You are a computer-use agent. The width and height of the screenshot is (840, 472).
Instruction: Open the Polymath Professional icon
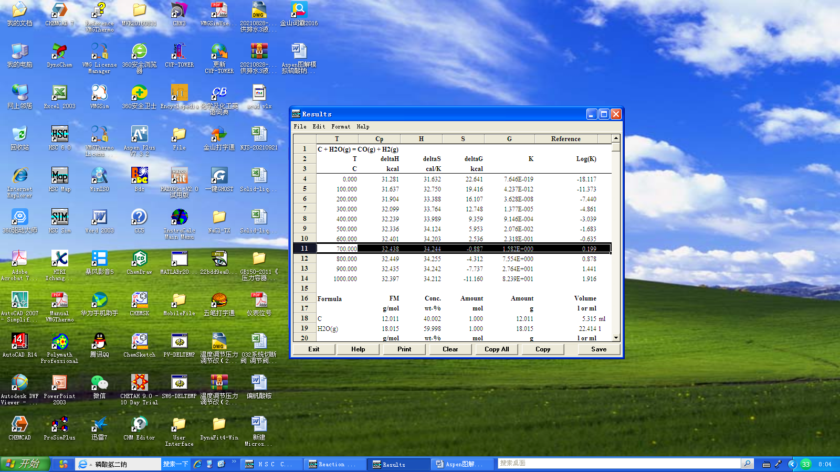(59, 348)
